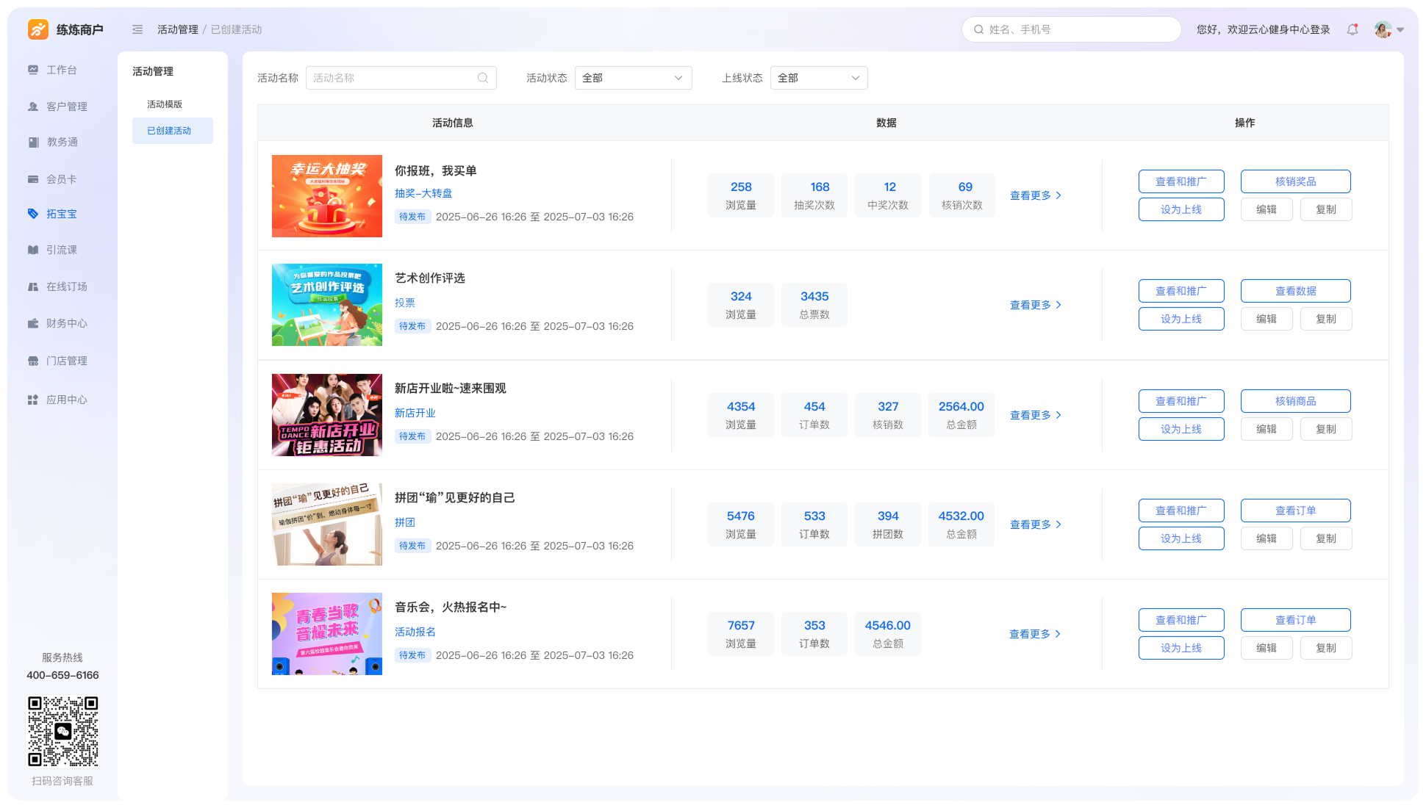Select the 已创建活动 submenu item

pos(170,131)
